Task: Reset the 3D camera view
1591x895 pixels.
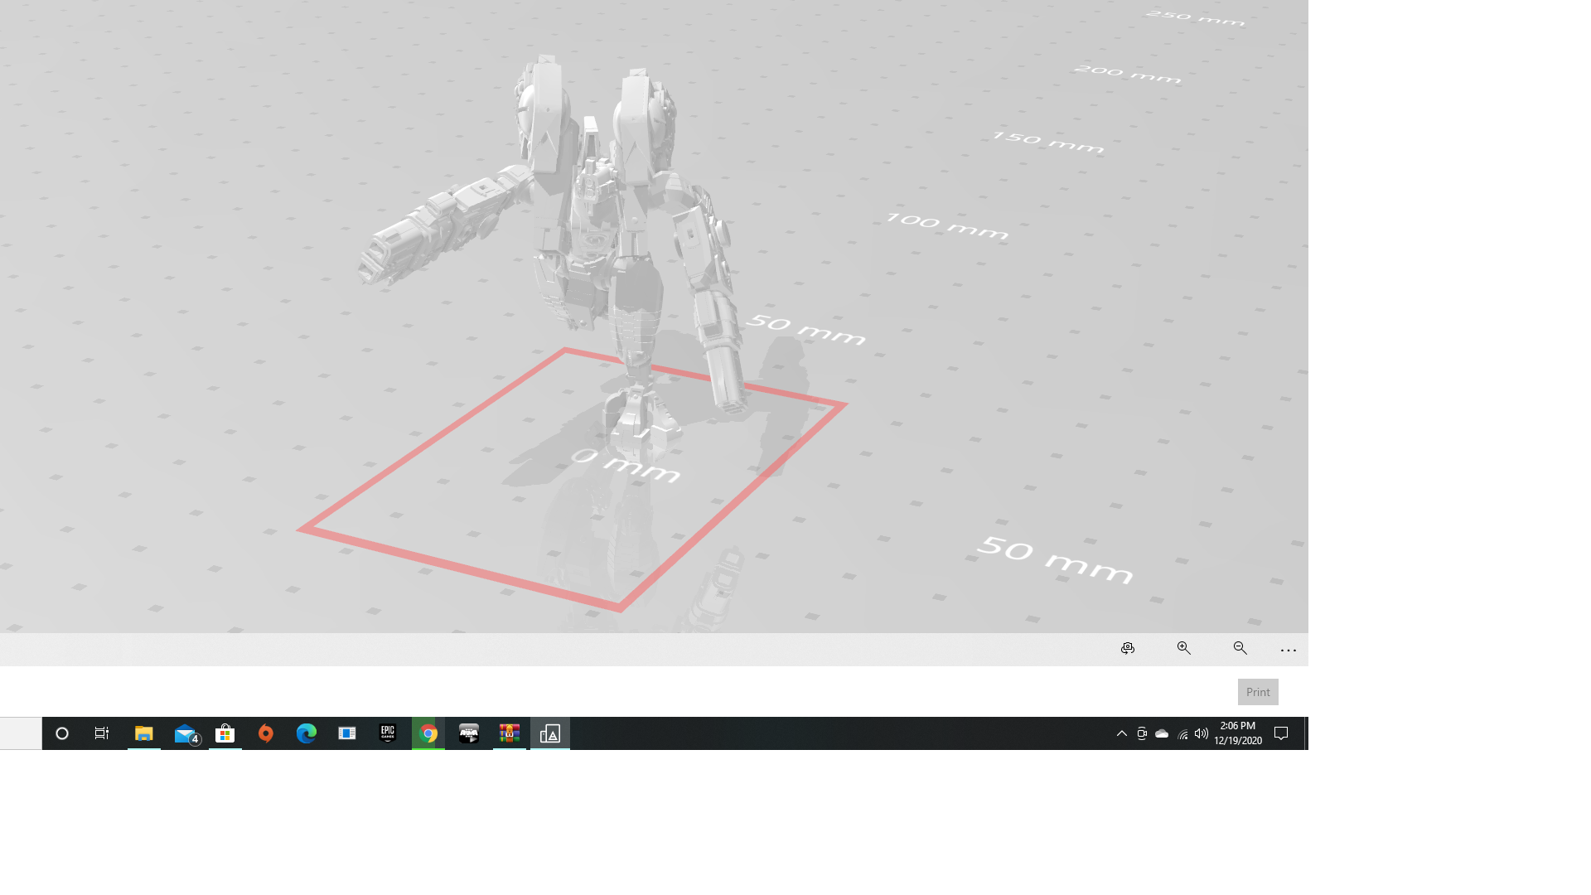Action: 1127,648
